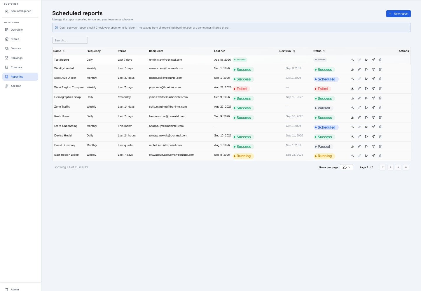Open the Reporting menu item
The height and width of the screenshot is (291, 421).
click(20, 77)
